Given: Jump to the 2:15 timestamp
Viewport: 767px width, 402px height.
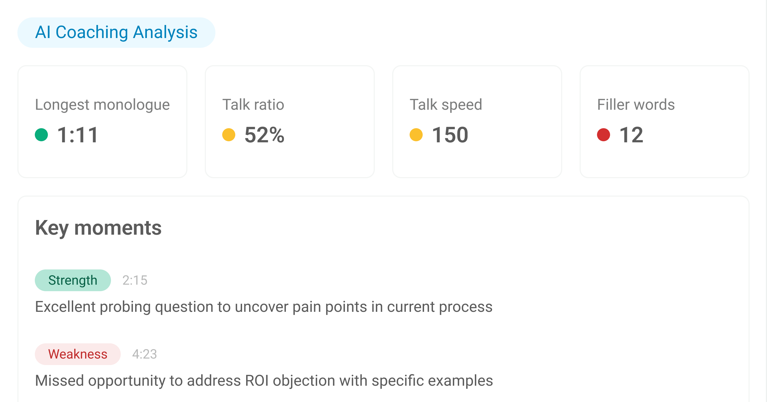Looking at the screenshot, I should (135, 280).
